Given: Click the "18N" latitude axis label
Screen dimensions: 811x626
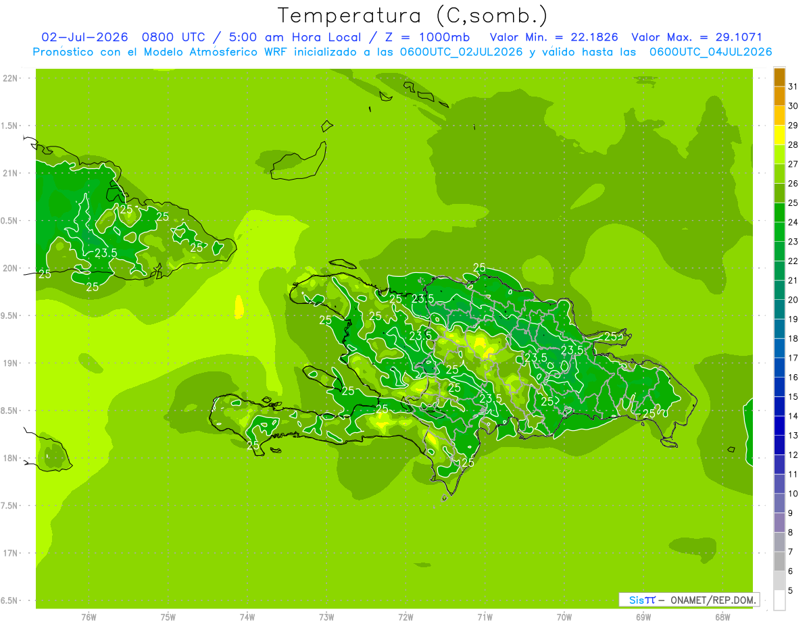Looking at the screenshot, I should tap(11, 458).
